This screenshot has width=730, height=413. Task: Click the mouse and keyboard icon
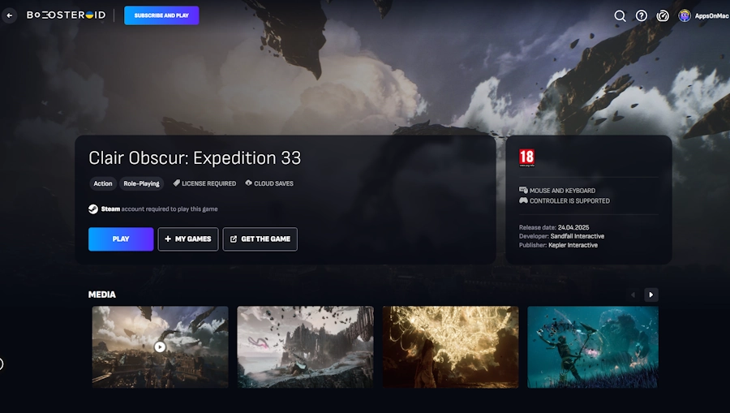coord(523,190)
